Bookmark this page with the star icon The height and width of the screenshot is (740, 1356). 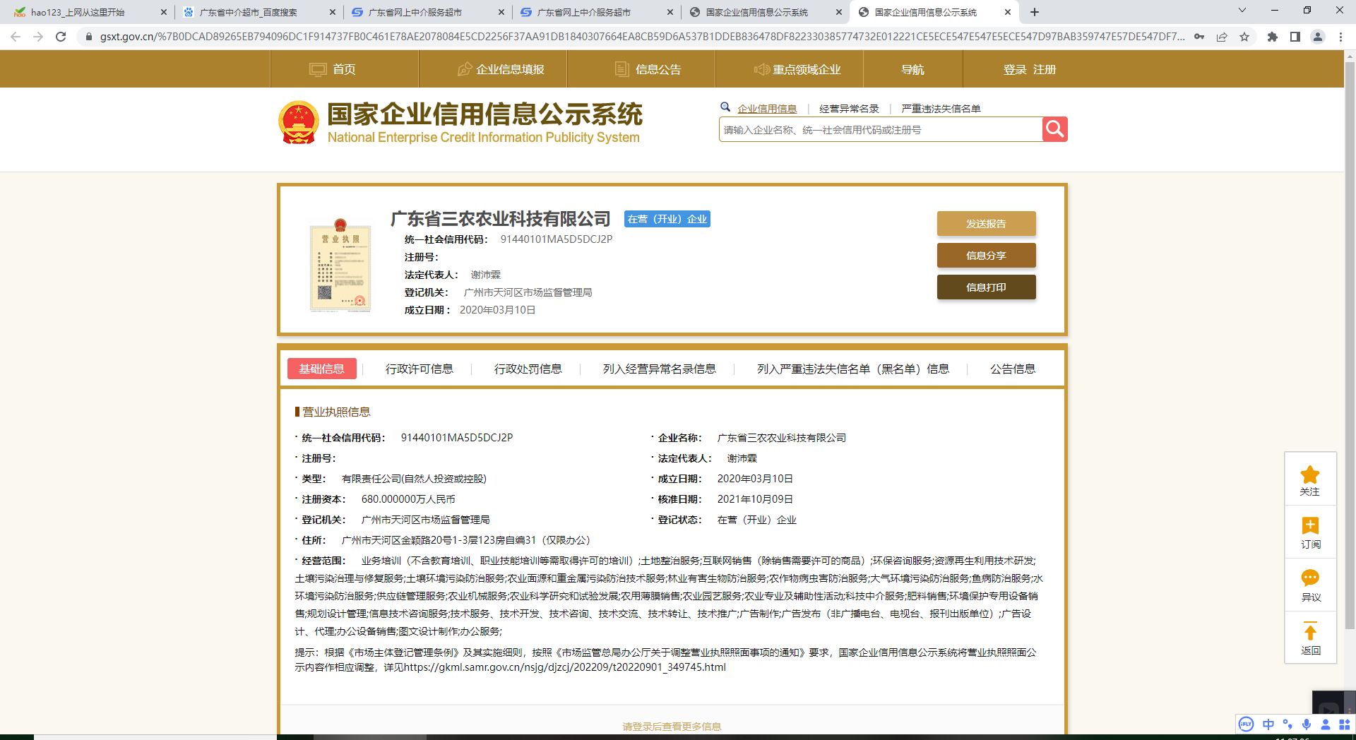tap(1244, 37)
